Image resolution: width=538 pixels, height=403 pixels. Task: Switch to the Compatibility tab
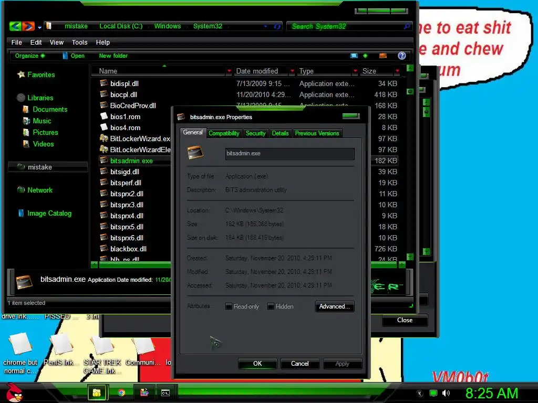click(224, 133)
